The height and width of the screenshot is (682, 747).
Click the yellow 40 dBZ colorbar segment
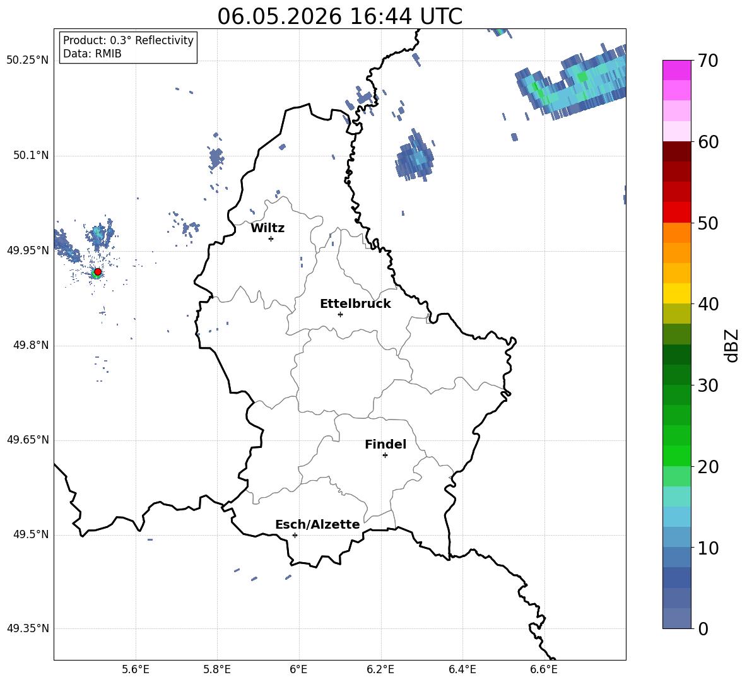(676, 293)
